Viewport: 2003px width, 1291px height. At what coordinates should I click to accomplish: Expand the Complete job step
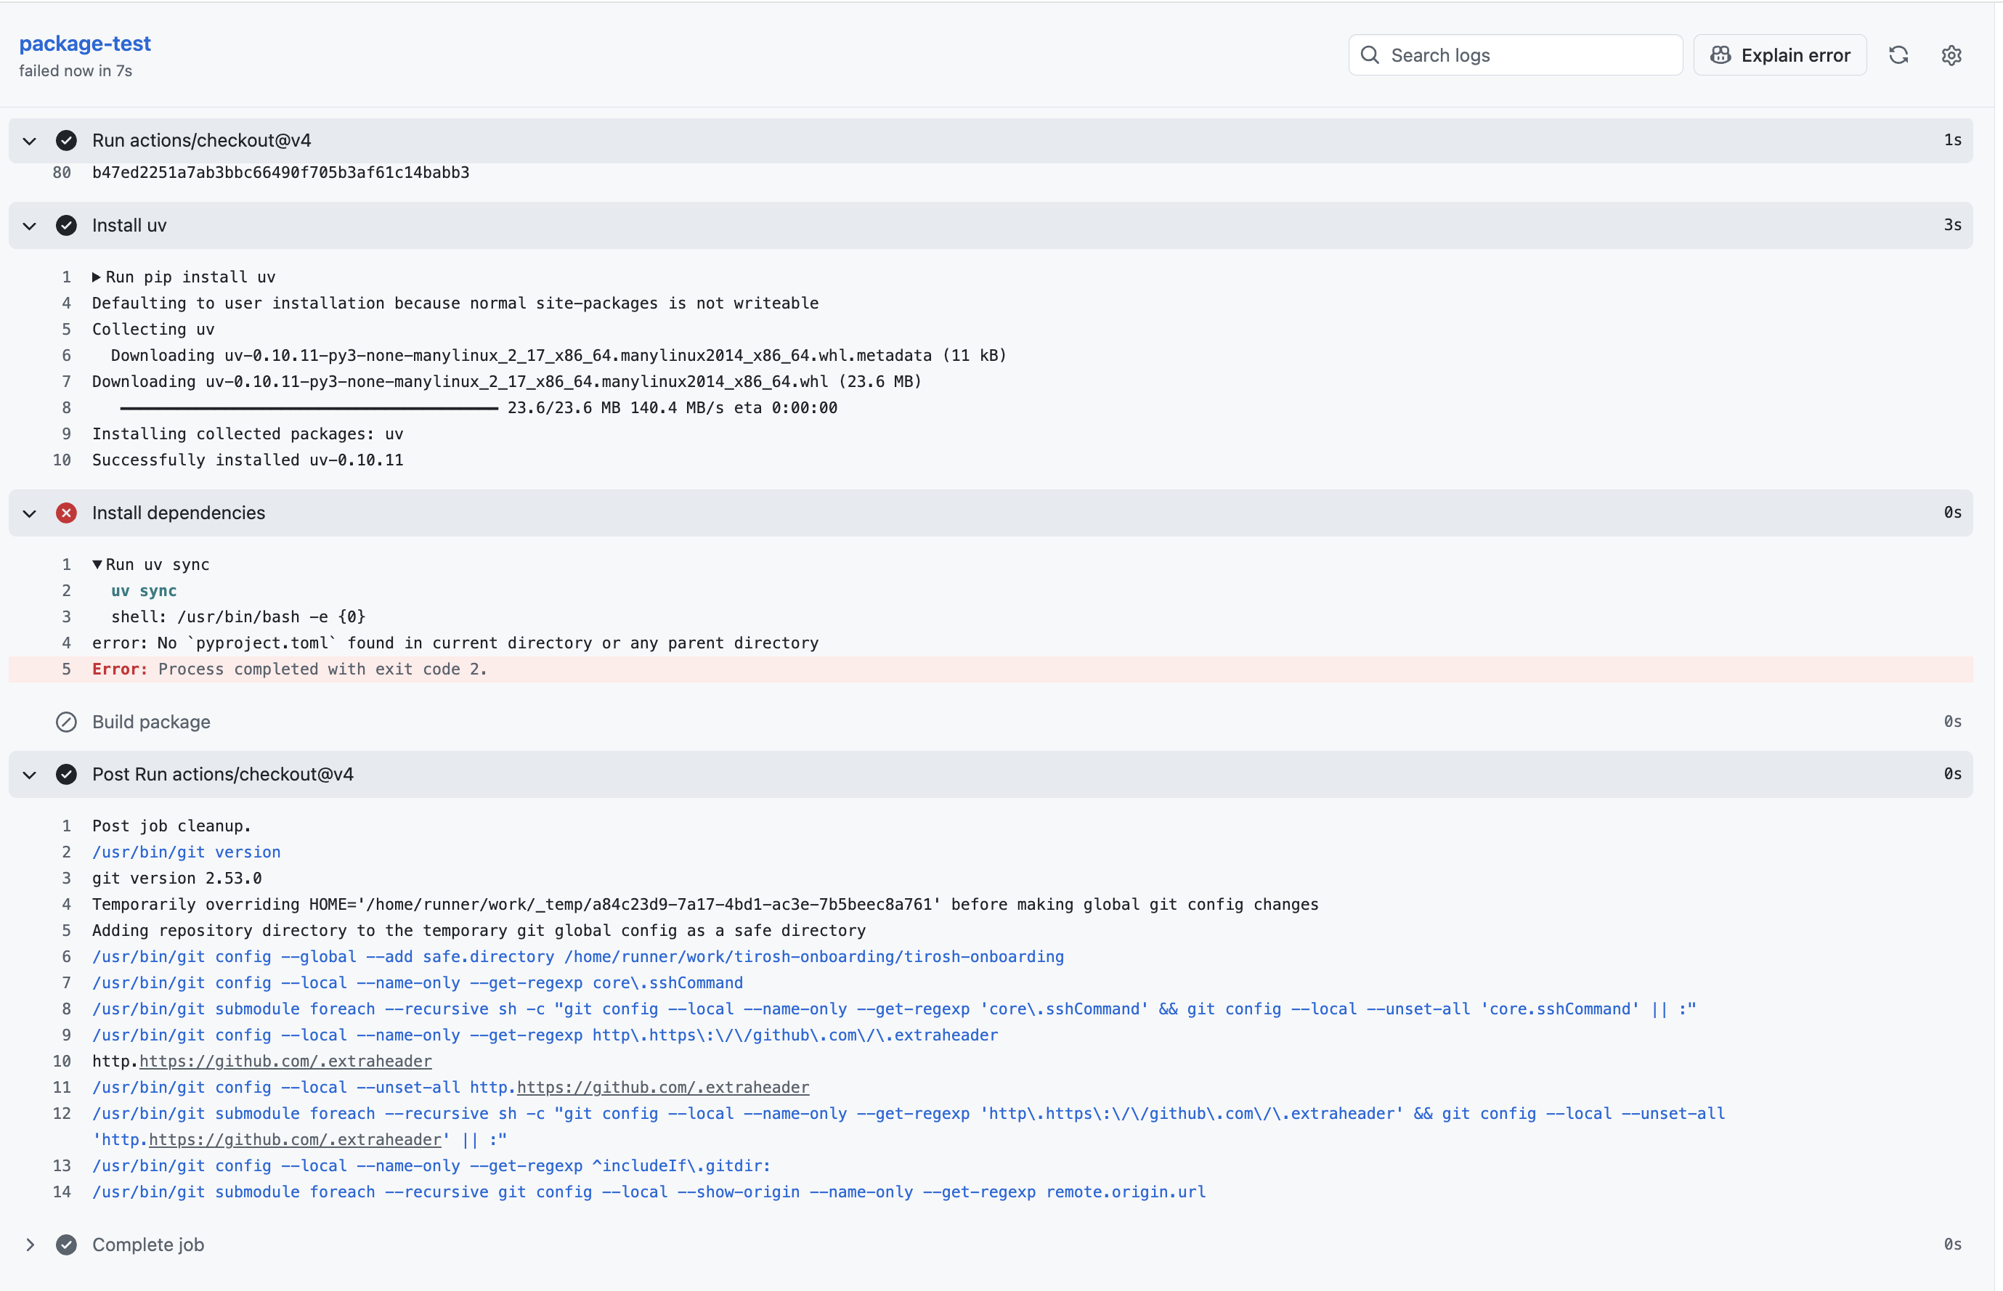click(x=29, y=1245)
